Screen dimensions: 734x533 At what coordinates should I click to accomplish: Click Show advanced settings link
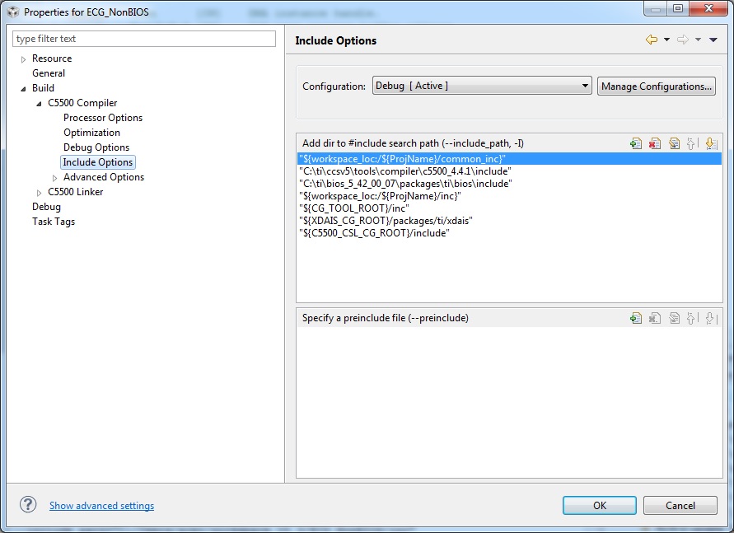pyautogui.click(x=101, y=505)
